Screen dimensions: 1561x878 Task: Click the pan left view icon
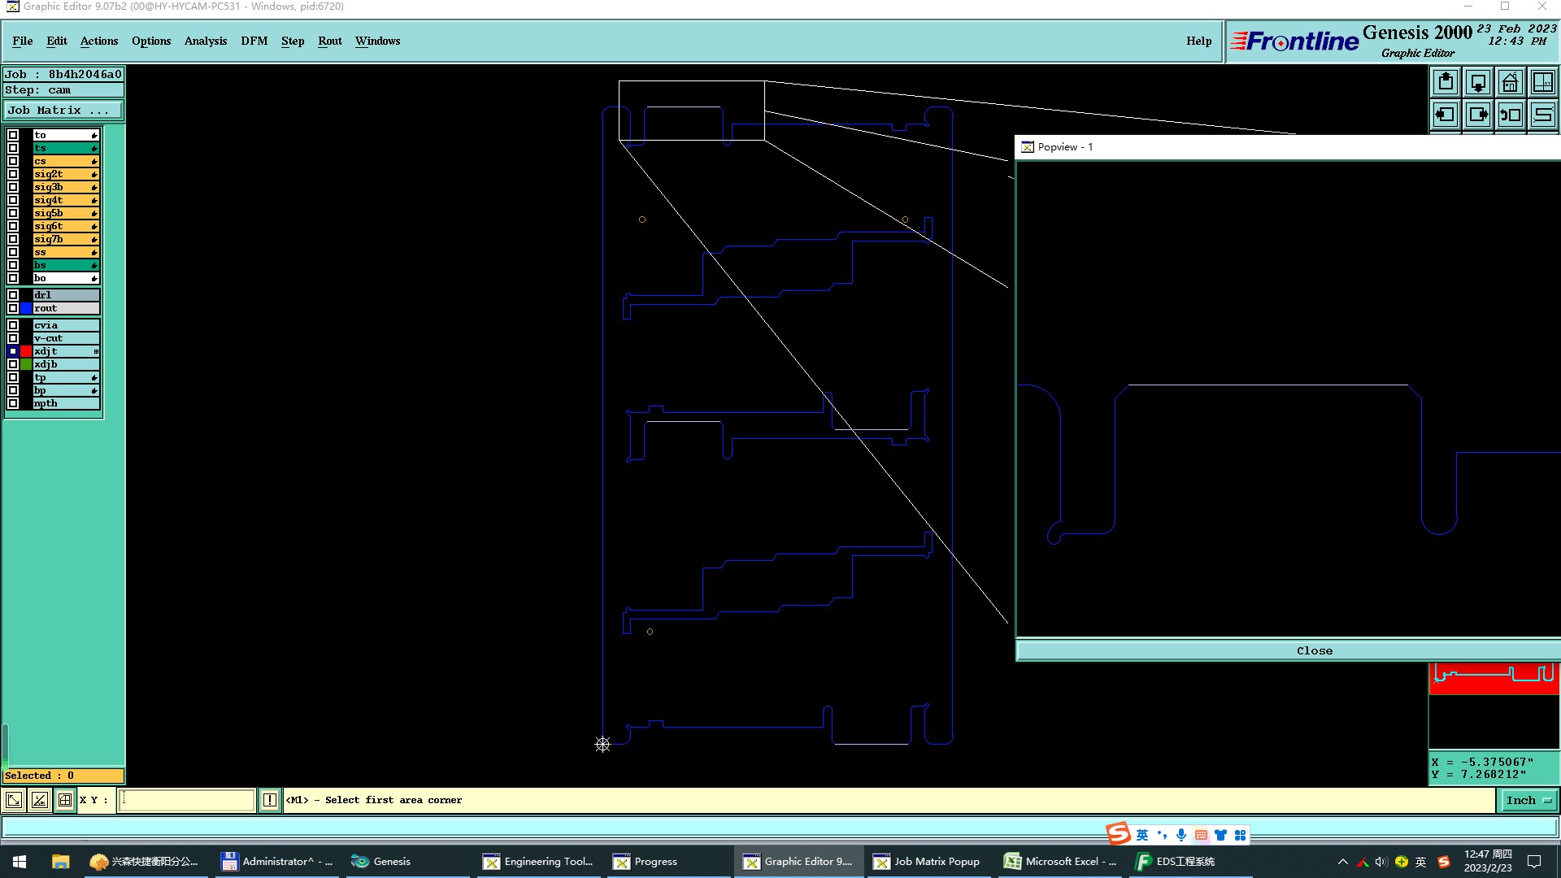[1446, 115]
